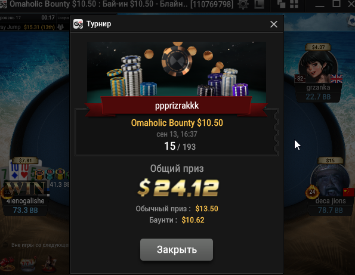Screen dimensions: 355x275
Task: Click the $15 bounty tag above deca jions
Action: point(331,160)
